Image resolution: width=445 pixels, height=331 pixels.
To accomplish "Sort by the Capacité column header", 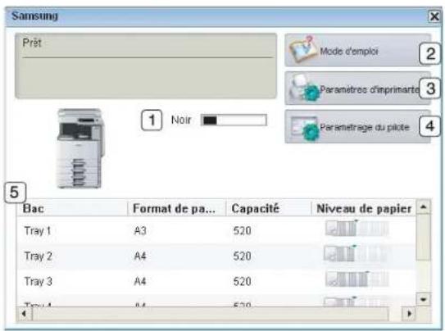I will (269, 208).
